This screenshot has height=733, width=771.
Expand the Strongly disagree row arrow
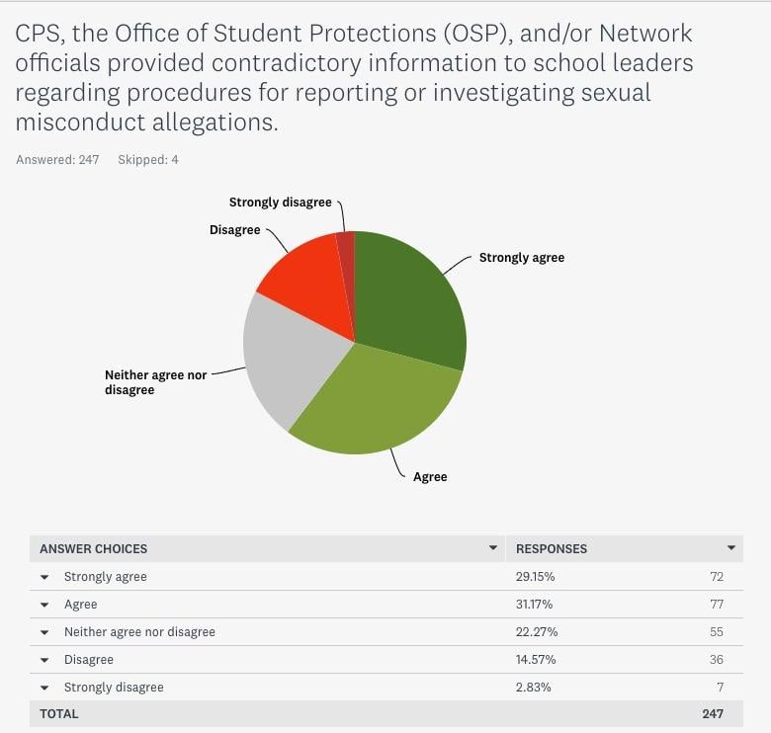pos(44,688)
